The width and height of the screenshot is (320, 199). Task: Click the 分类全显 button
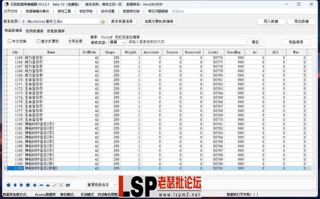pyautogui.click(x=75, y=41)
